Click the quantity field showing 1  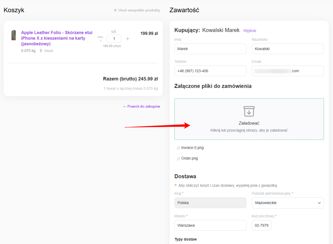click(114, 39)
